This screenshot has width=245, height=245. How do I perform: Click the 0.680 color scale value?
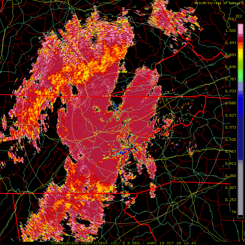[231, 103]
